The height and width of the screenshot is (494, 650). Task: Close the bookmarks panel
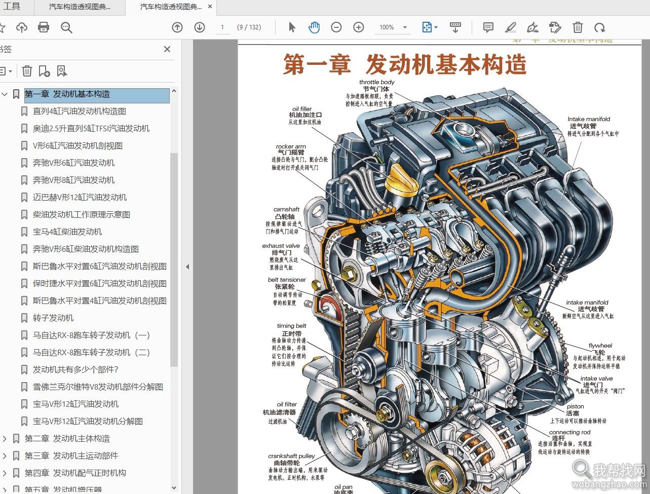point(167,49)
